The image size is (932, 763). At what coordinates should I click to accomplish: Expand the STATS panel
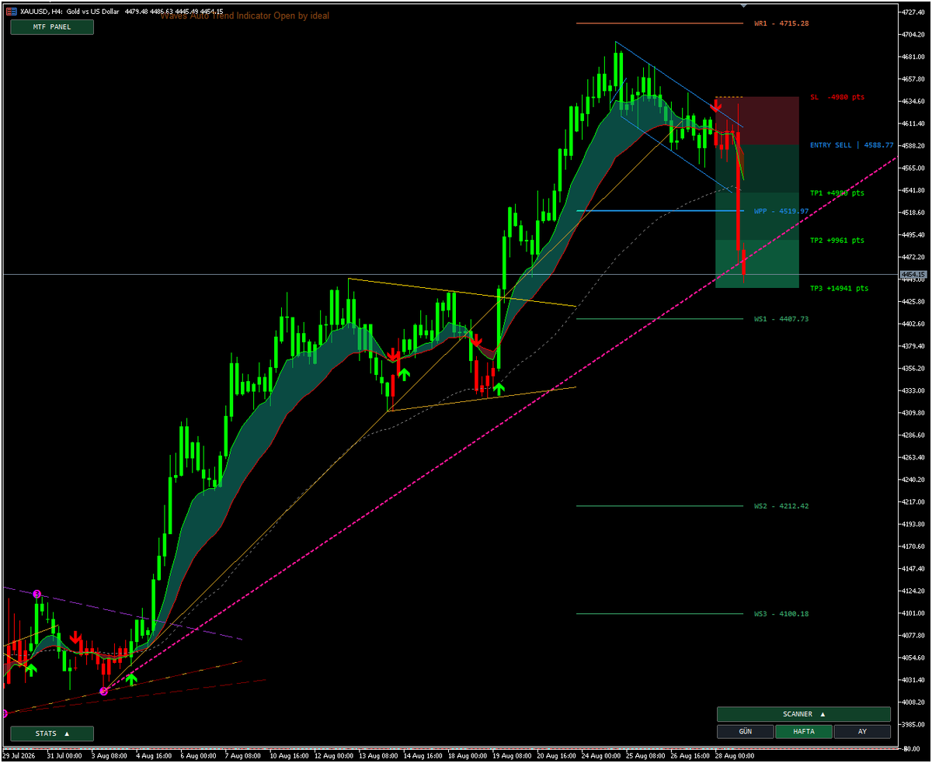[52, 734]
